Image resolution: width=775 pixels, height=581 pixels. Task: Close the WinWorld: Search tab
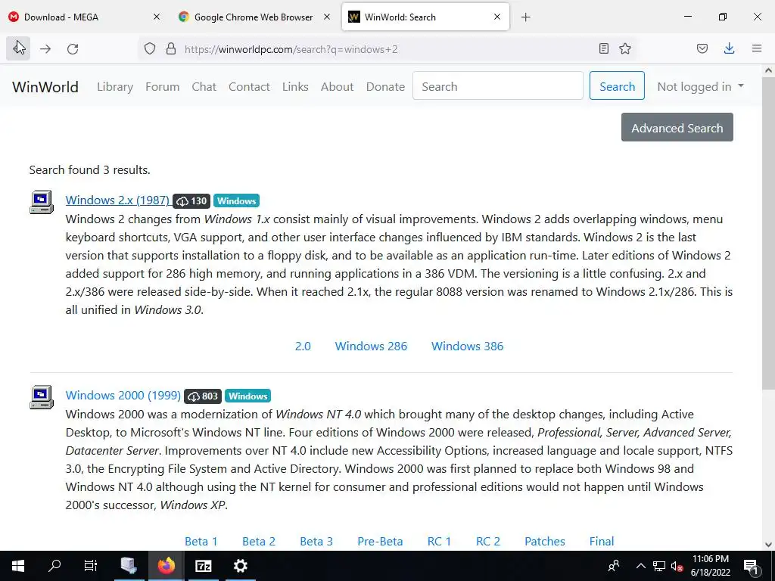coord(497,17)
